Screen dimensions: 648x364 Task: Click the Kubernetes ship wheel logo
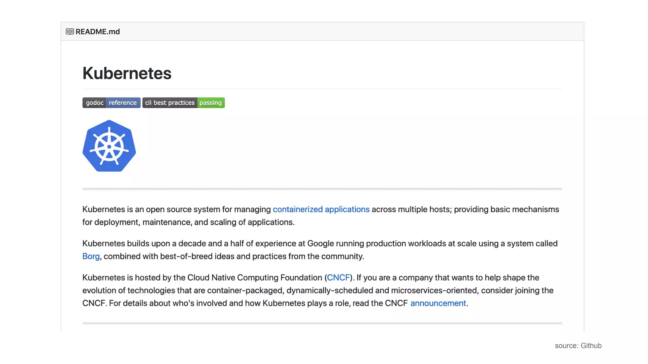109,146
